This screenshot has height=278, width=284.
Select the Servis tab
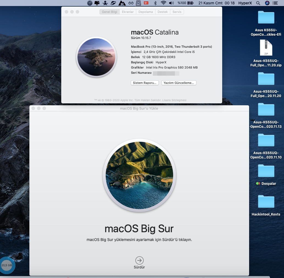click(x=177, y=12)
